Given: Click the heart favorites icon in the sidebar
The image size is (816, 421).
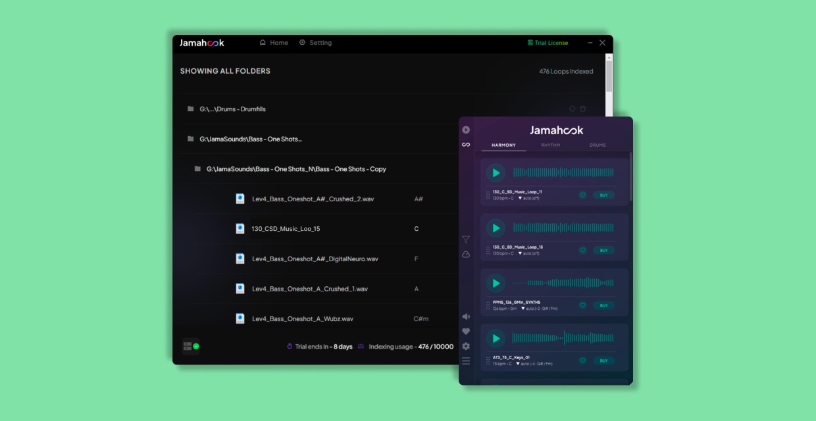Looking at the screenshot, I should pos(465,330).
